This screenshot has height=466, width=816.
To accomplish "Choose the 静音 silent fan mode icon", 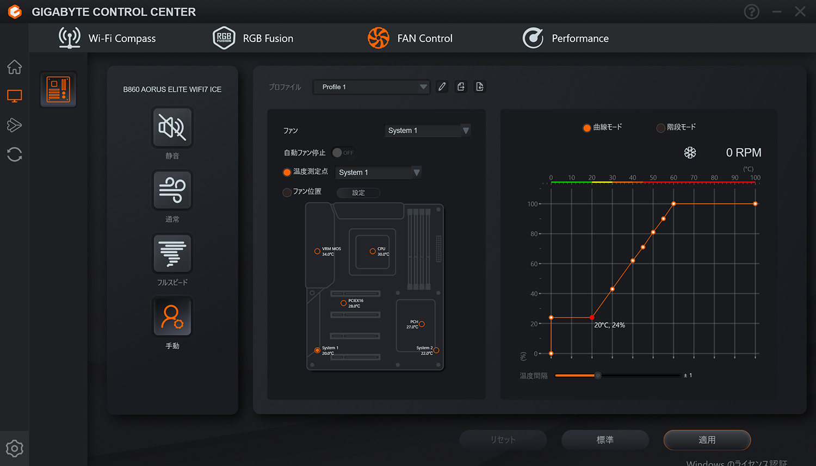I will (172, 127).
